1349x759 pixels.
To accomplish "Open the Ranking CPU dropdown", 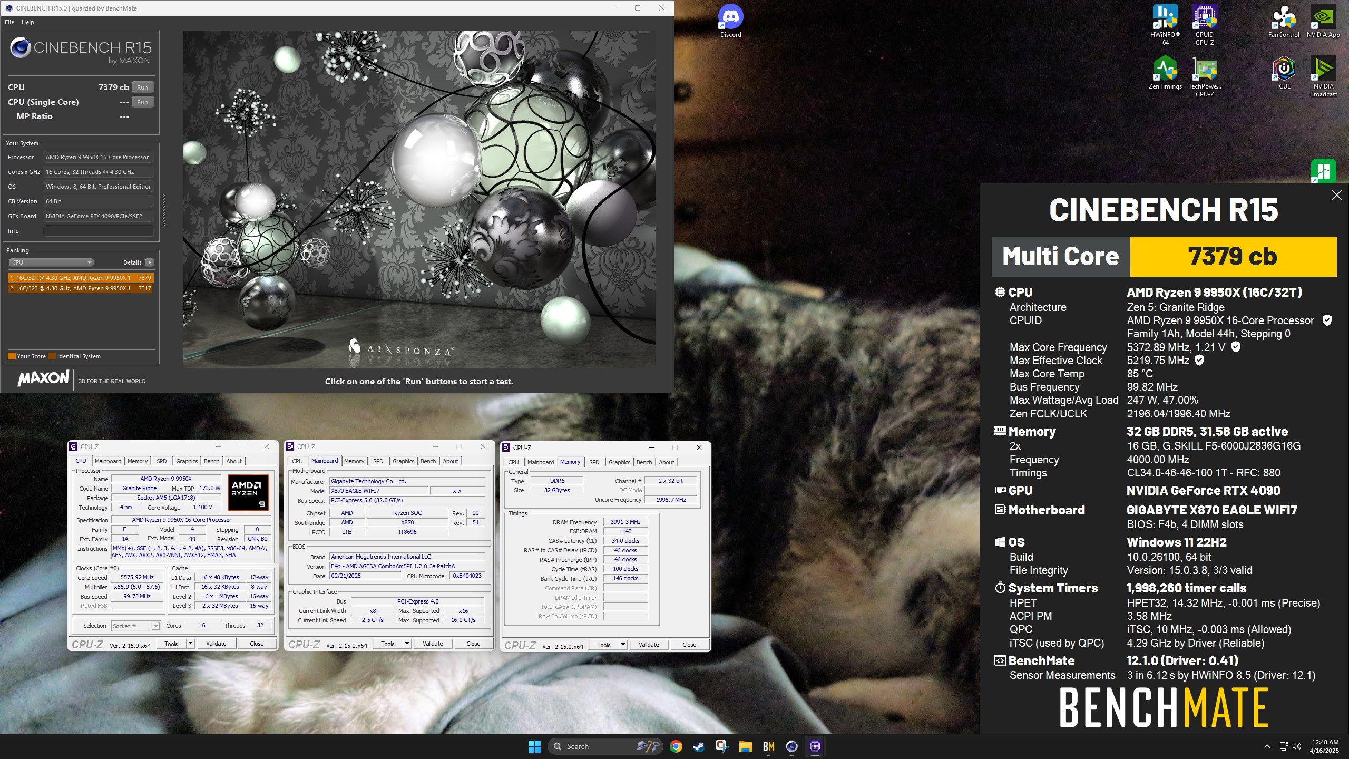I will pos(51,262).
